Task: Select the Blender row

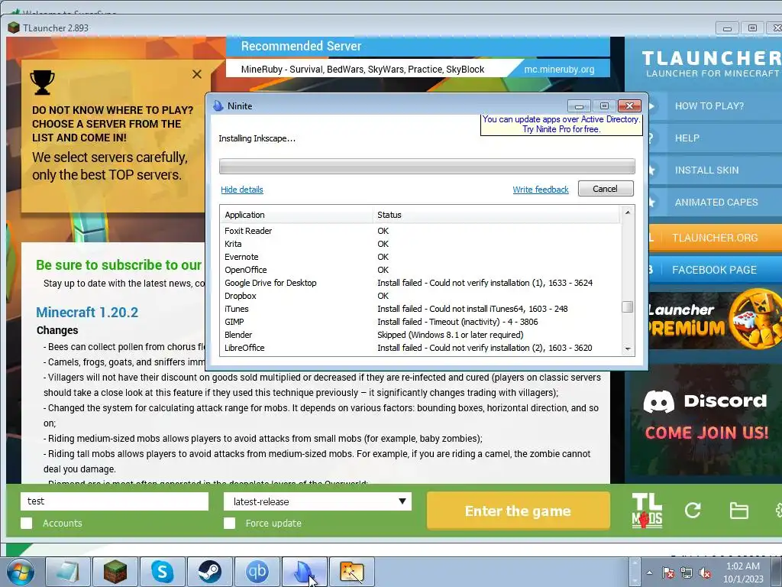Action: (421, 335)
